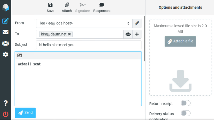Image resolution: width=214 pixels, height=120 pixels.
Task: Open the Responses menu
Action: coord(102,8)
